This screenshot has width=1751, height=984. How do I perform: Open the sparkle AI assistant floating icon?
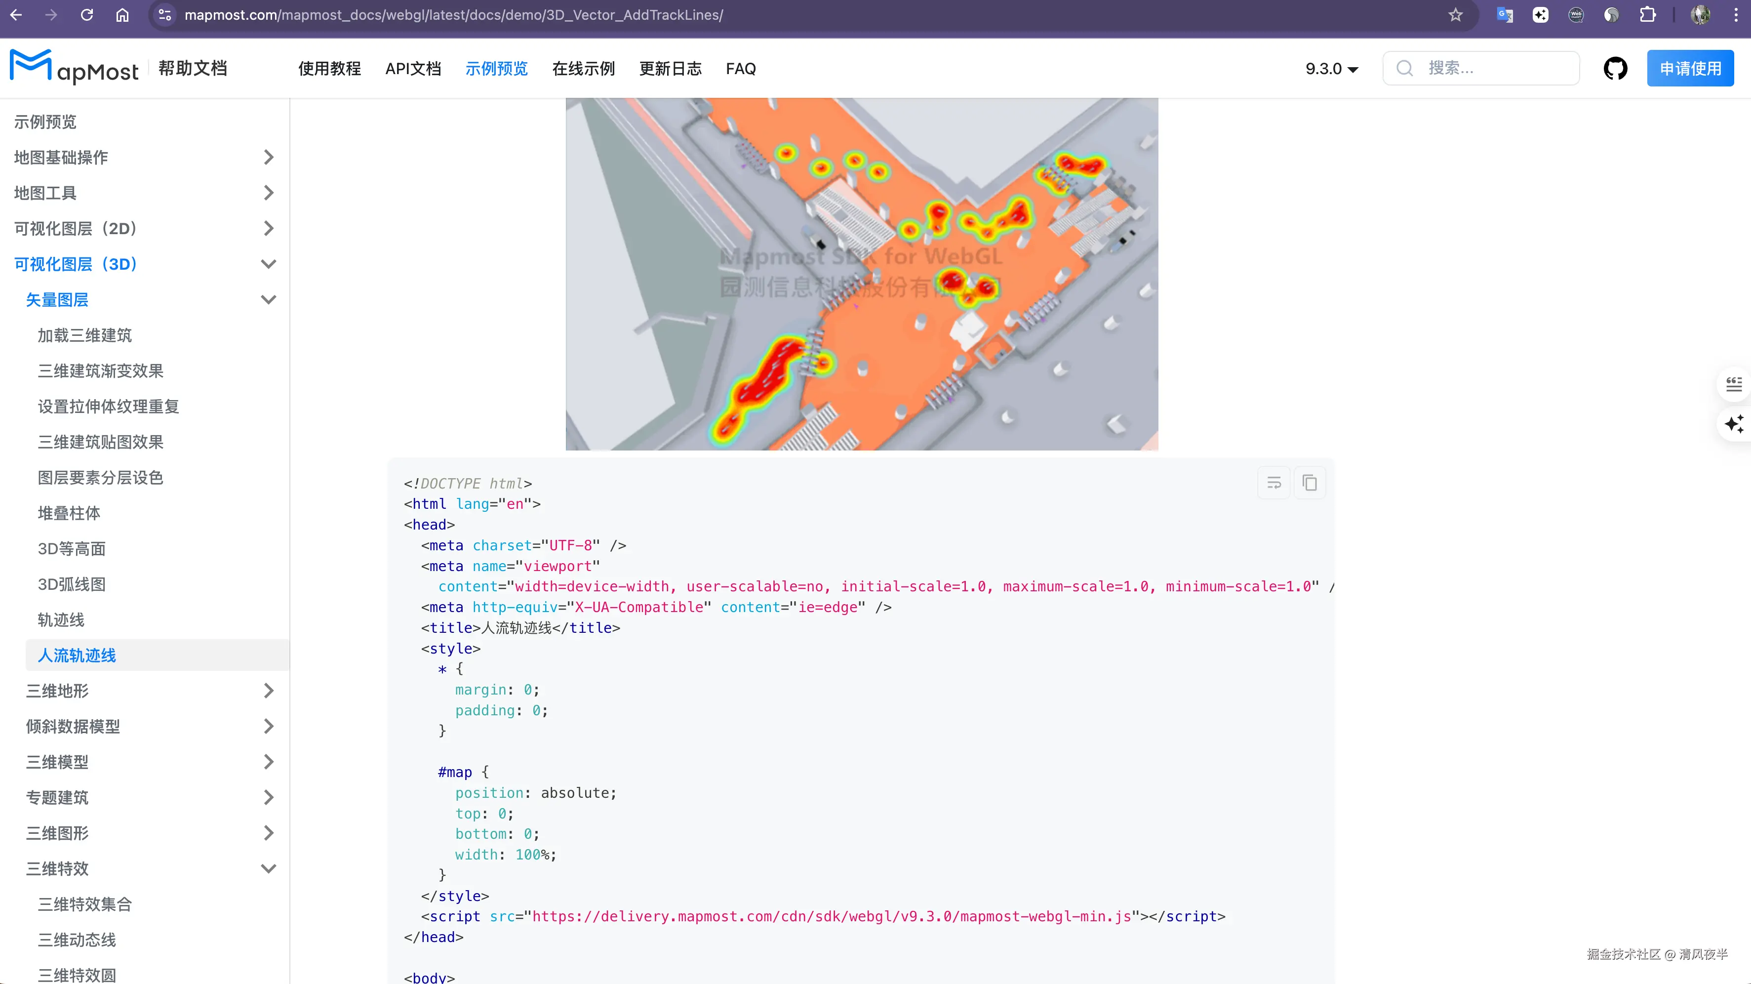point(1733,424)
